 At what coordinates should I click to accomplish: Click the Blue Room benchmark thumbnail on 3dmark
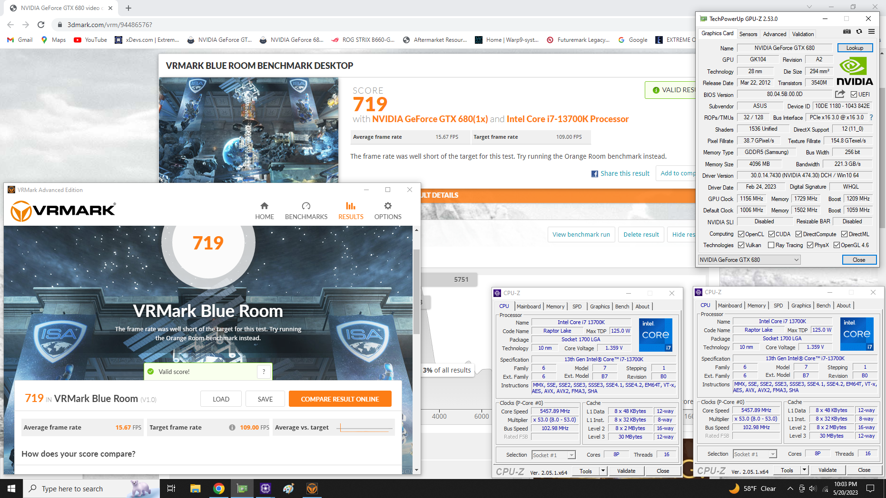(x=248, y=130)
